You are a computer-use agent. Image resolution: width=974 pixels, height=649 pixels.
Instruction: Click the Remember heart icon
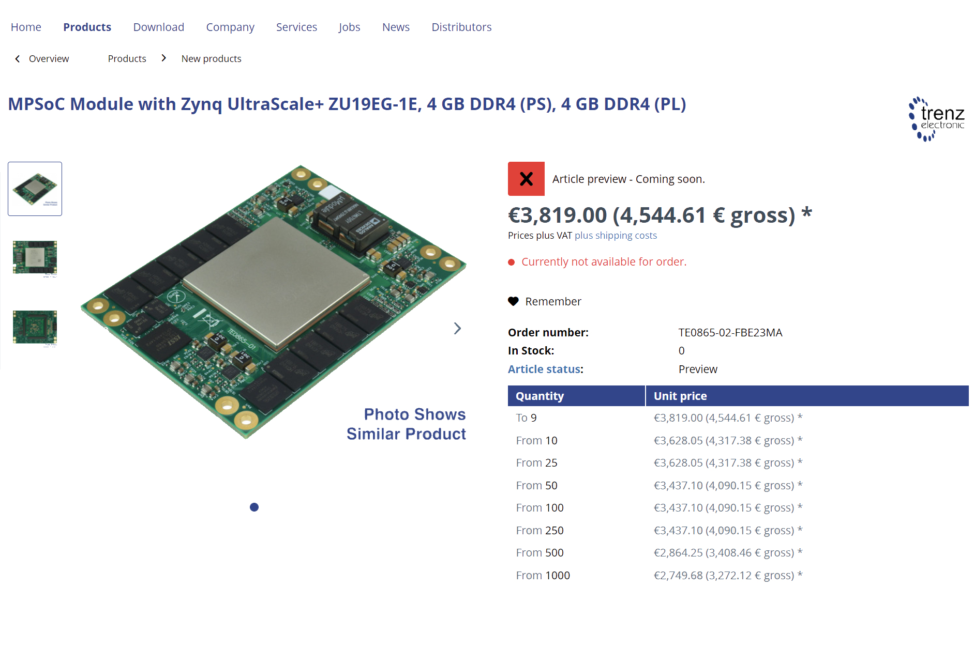pos(513,301)
